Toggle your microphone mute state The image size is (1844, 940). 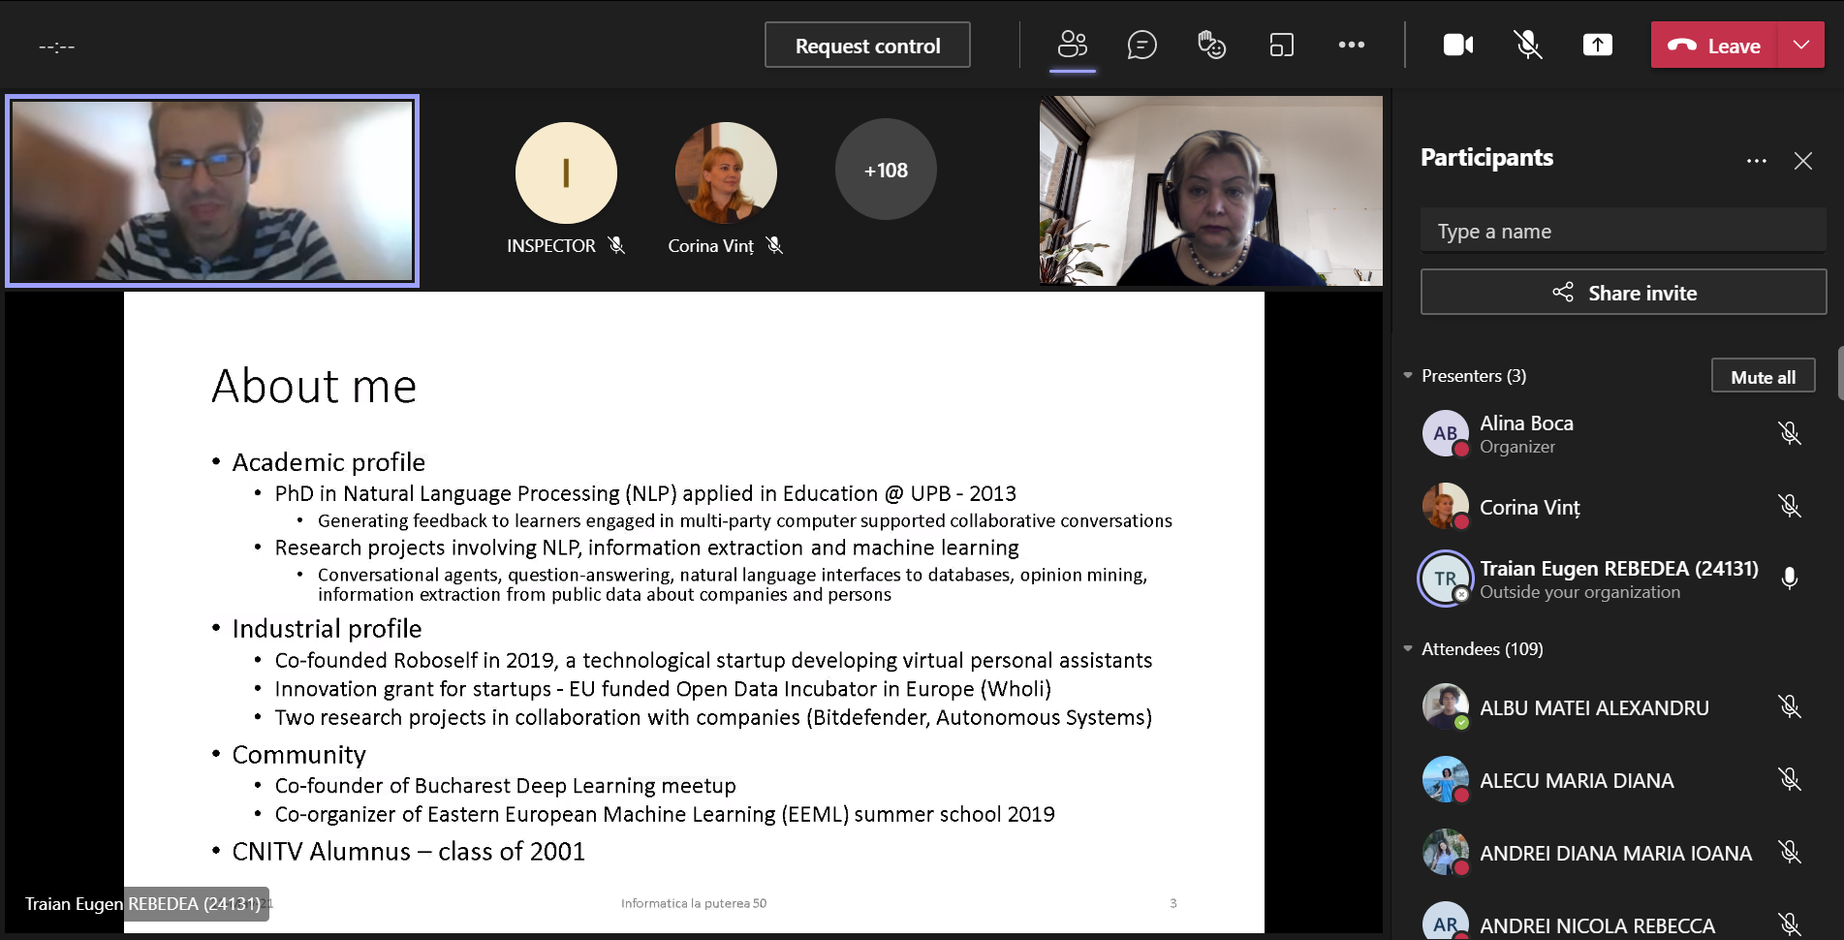point(1527,45)
